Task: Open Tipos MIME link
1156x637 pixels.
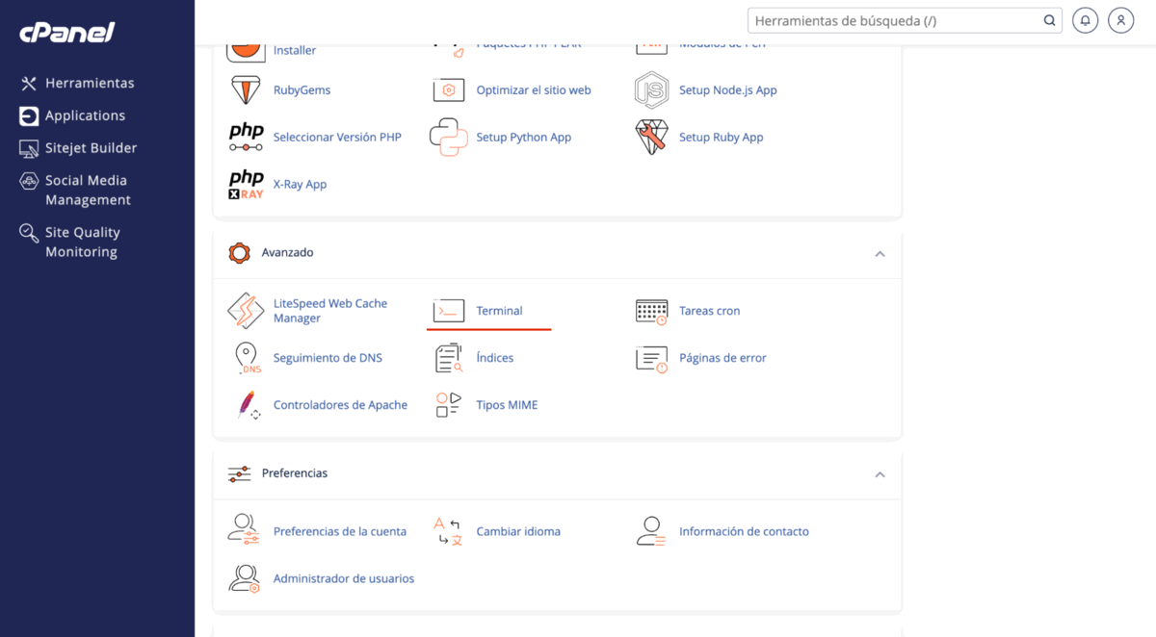Action: pos(507,405)
